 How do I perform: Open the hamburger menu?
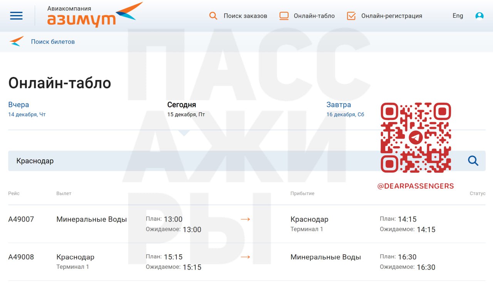click(x=16, y=16)
